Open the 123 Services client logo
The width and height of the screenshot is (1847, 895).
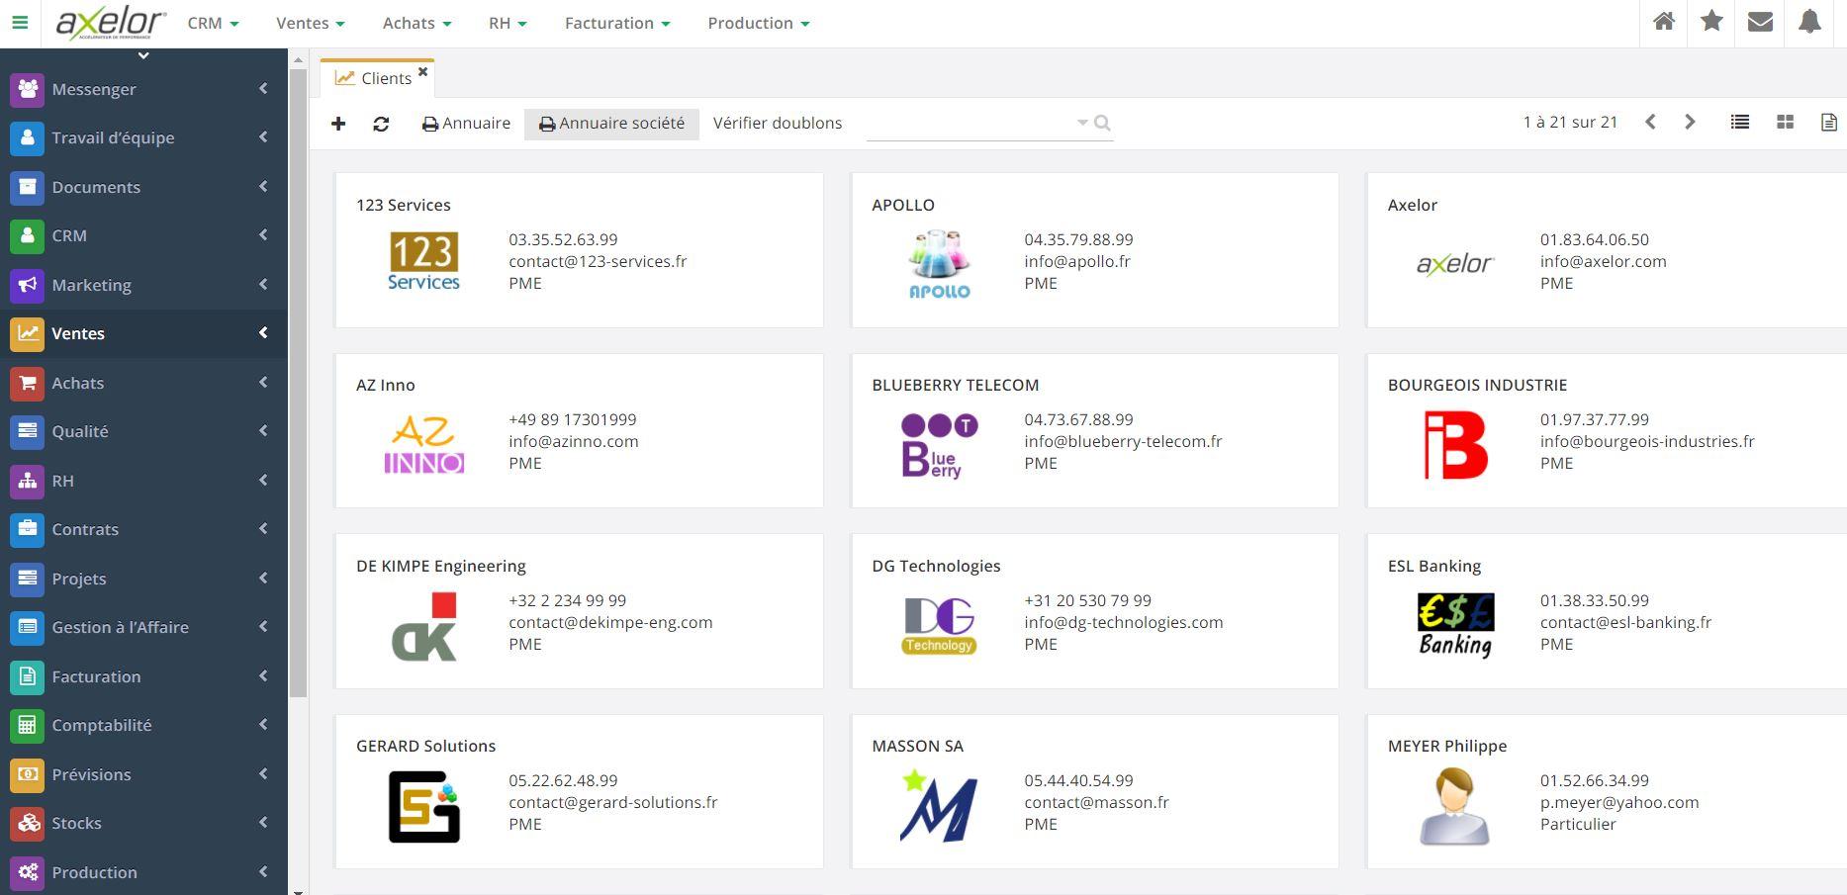tap(423, 261)
